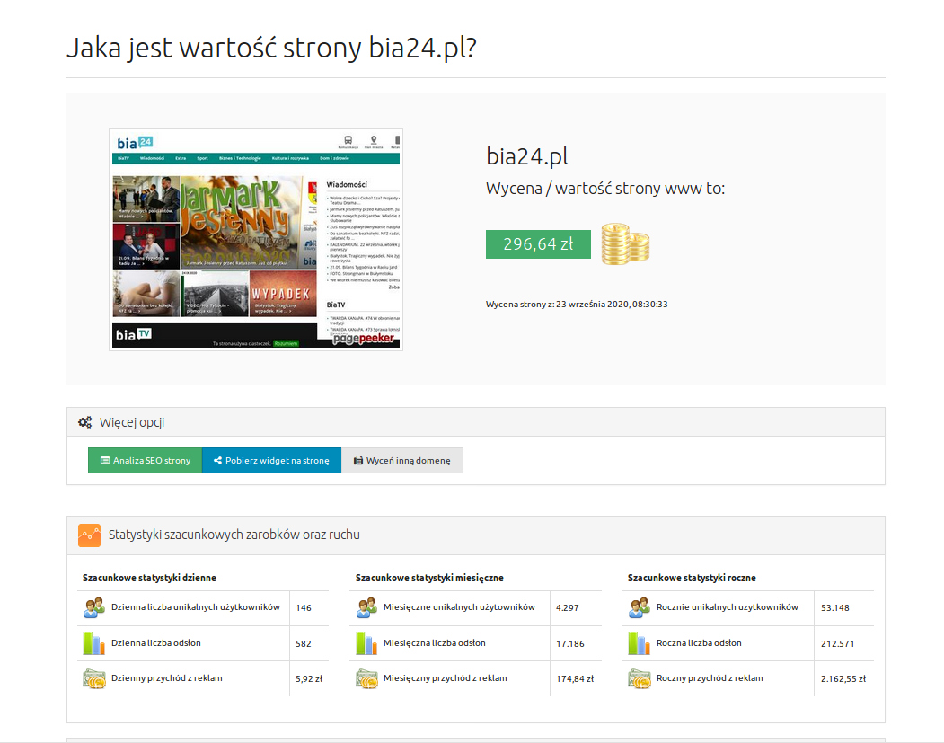
Task: Click the Dzienna liczba odsłon label
Action: coord(156,643)
